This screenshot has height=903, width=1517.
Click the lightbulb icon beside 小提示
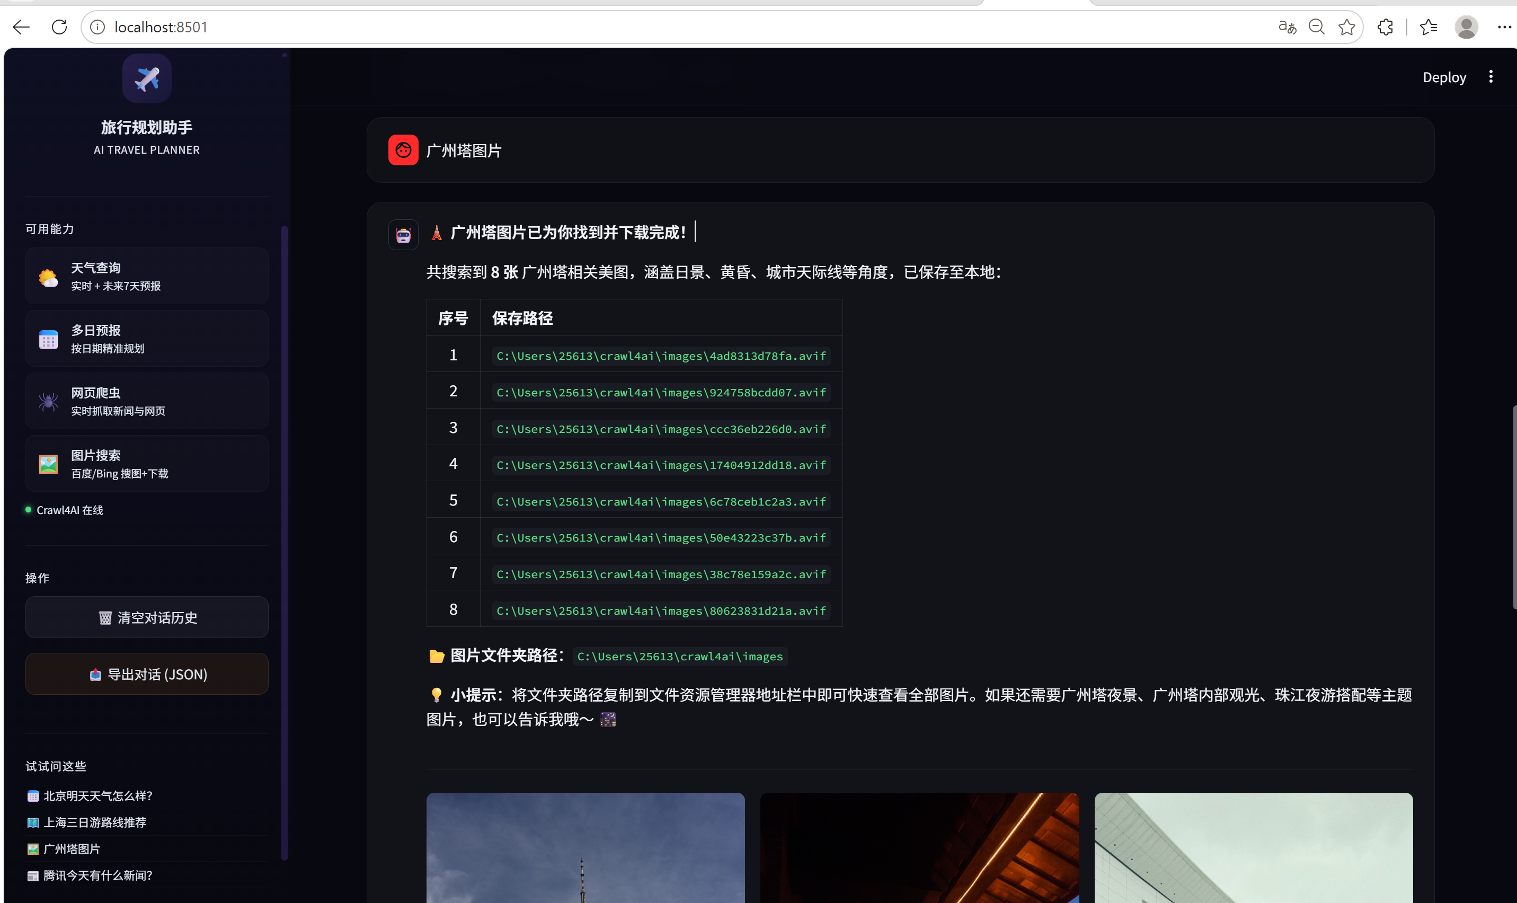(x=436, y=695)
